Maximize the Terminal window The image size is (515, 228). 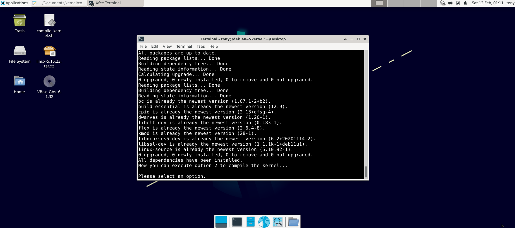click(358, 39)
